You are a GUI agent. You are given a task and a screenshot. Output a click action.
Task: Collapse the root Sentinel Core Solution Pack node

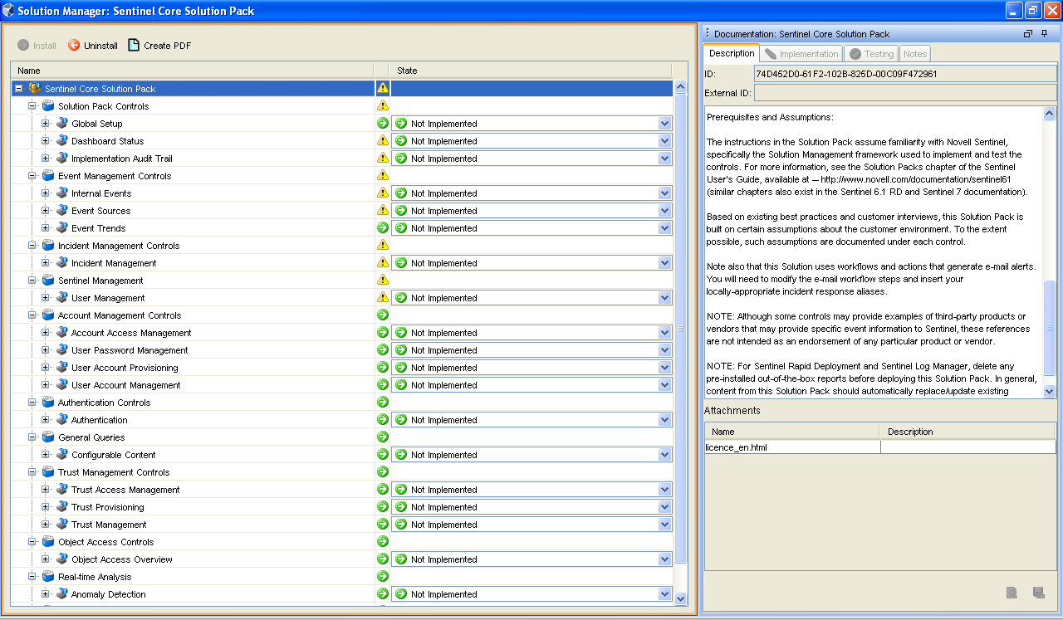(19, 89)
